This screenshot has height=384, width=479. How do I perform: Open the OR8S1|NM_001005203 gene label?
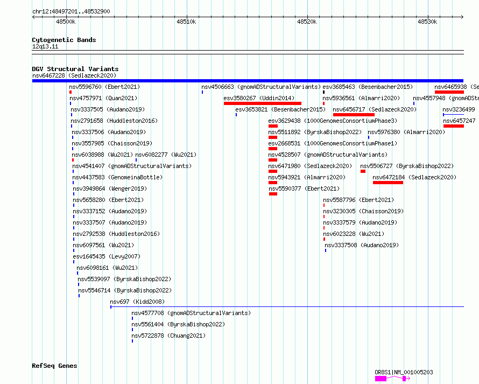coord(404,372)
